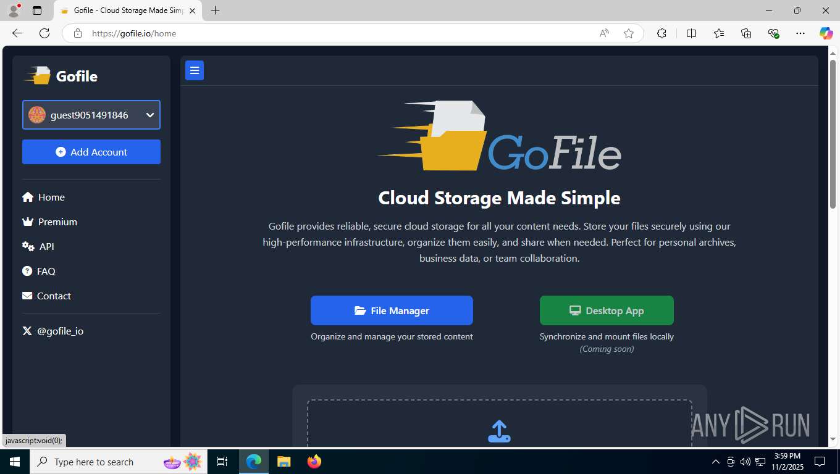Open the notifications center icon
This screenshot has width=840, height=474.
[x=820, y=462]
